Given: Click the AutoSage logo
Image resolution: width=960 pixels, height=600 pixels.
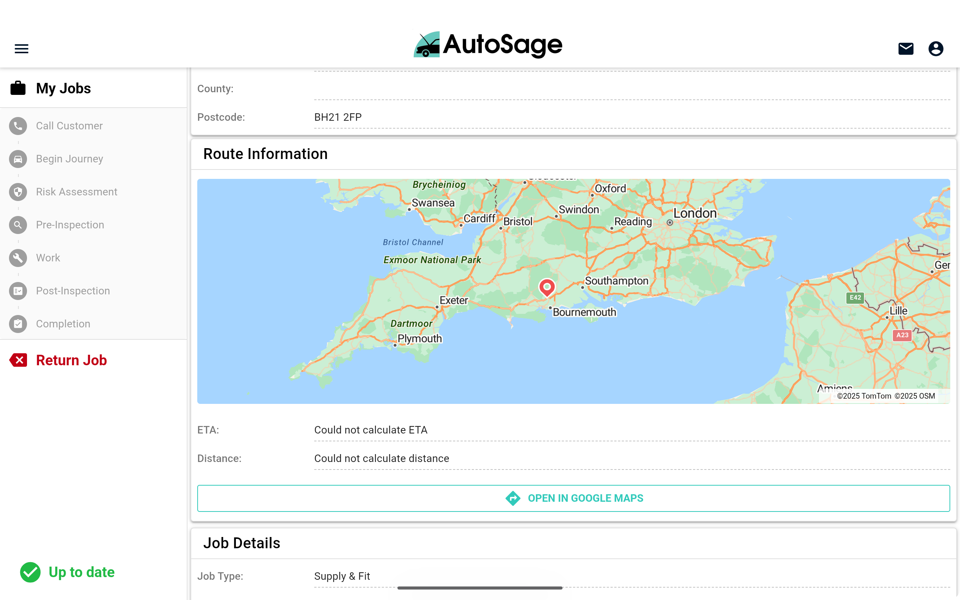Looking at the screenshot, I should pyautogui.click(x=487, y=45).
